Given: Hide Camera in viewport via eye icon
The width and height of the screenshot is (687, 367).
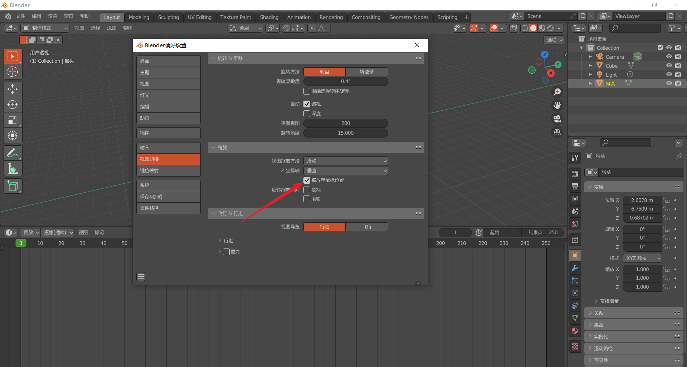Looking at the screenshot, I should pyautogui.click(x=669, y=57).
